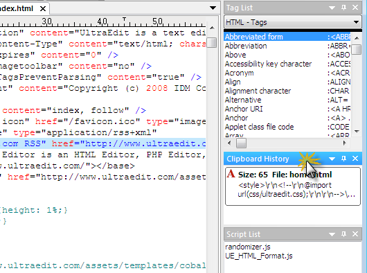
Task: Click the 'application/rss+xml' type line
Action: 103,132
